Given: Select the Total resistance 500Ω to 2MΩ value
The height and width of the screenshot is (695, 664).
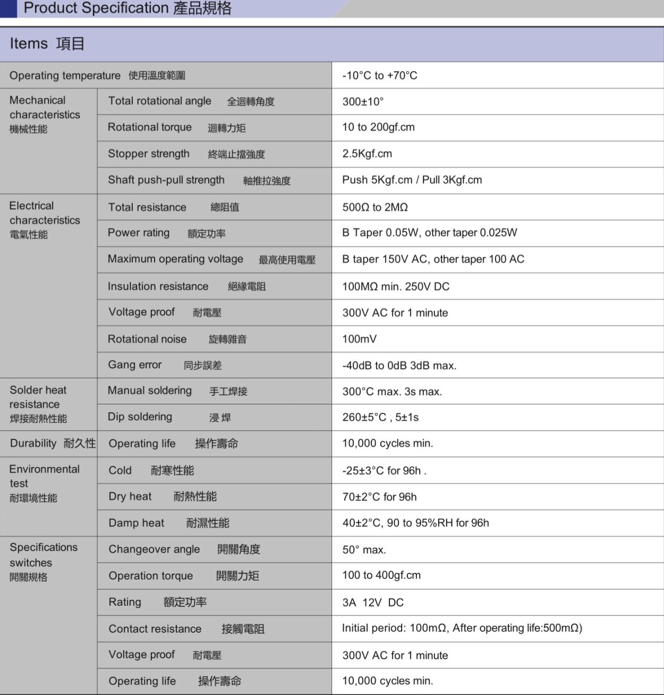Looking at the screenshot, I should (375, 207).
